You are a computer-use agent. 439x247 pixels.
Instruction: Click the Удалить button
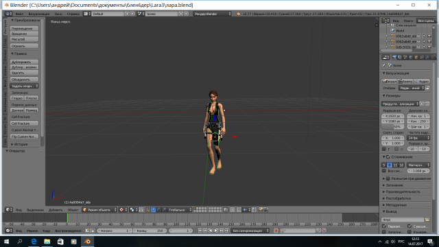coord(24,73)
